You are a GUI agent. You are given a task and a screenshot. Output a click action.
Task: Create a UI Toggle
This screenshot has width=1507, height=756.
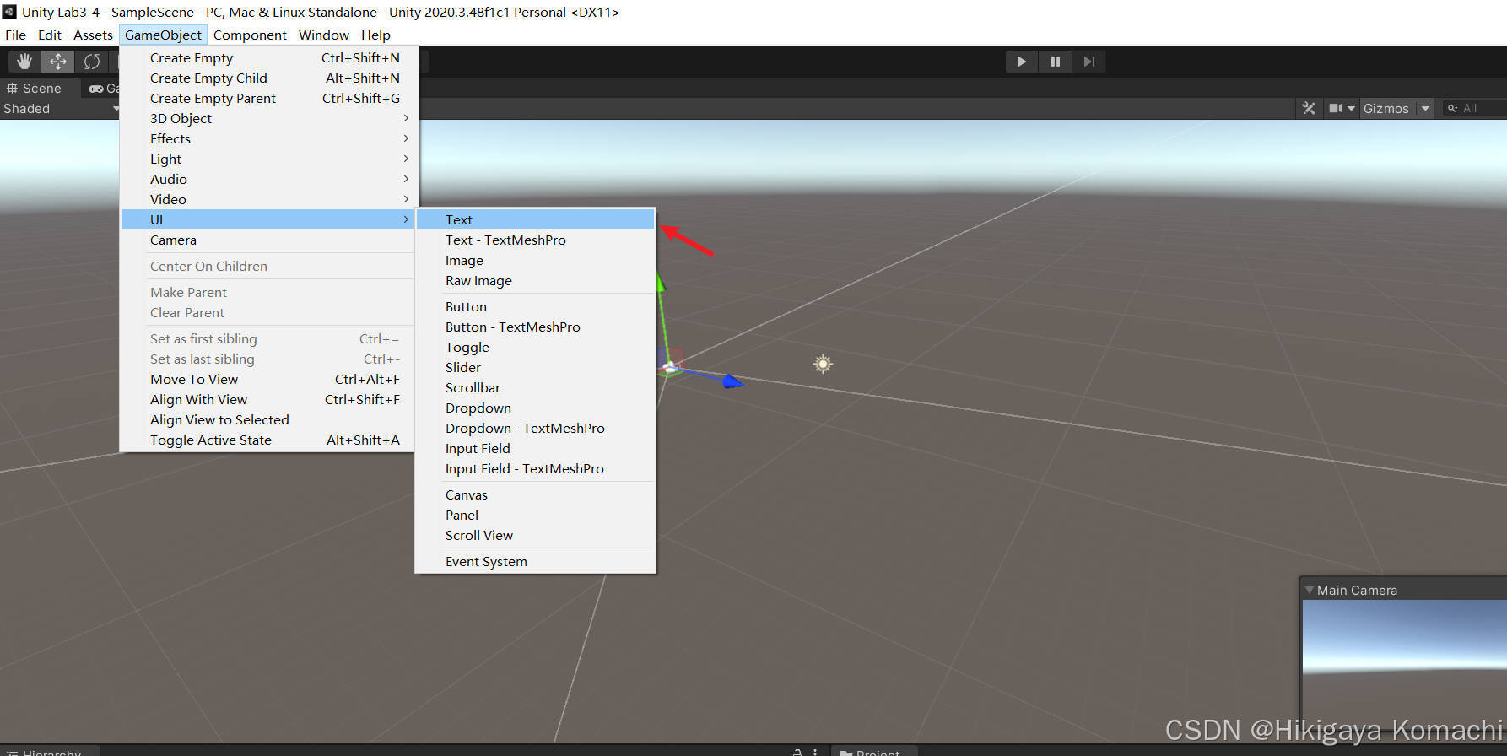click(x=536, y=347)
